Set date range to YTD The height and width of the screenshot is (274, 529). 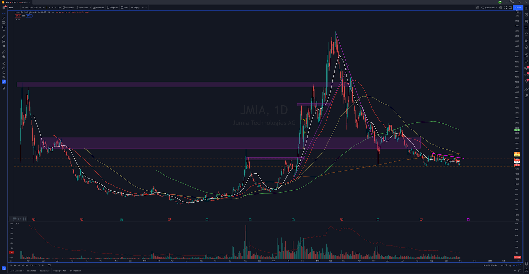point(31,265)
